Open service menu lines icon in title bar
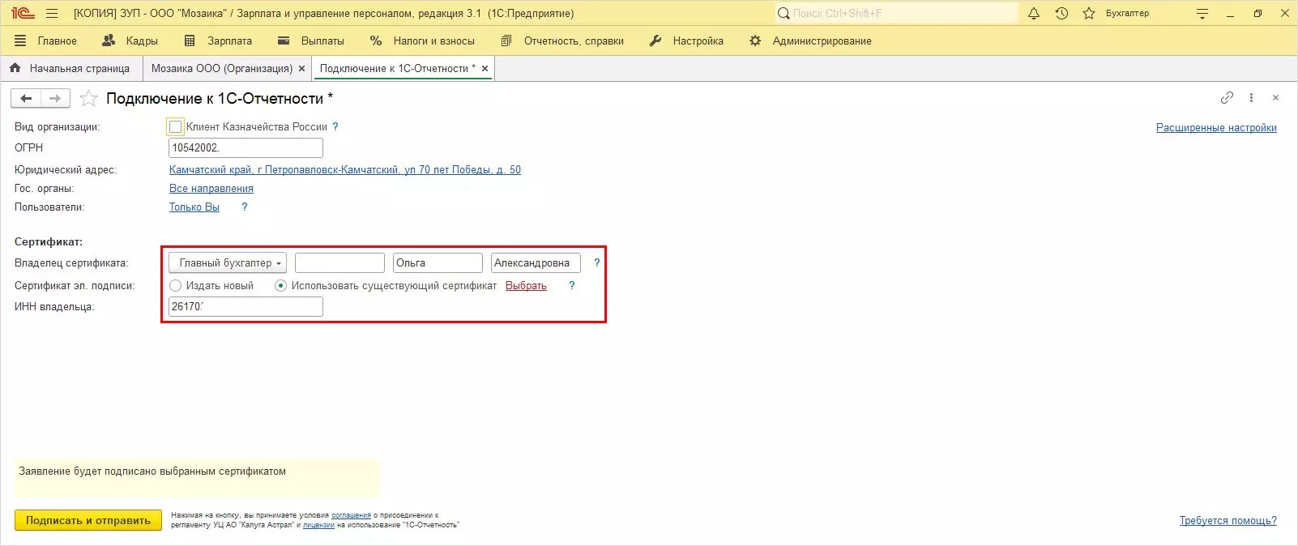This screenshot has width=1298, height=546. coord(1202,13)
